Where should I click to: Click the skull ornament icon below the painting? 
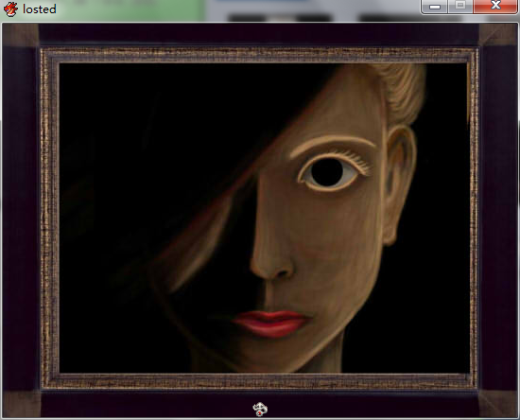click(260, 409)
